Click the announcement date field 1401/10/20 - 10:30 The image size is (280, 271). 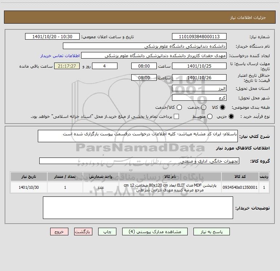(52, 36)
